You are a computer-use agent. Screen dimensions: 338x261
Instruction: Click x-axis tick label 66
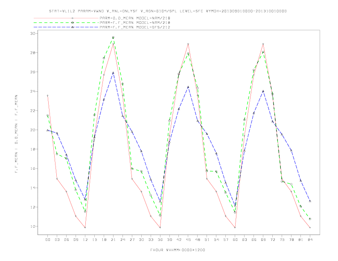click(x=254, y=240)
